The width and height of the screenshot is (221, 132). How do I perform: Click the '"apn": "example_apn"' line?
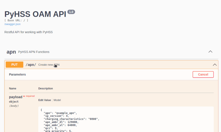(x=60, y=113)
